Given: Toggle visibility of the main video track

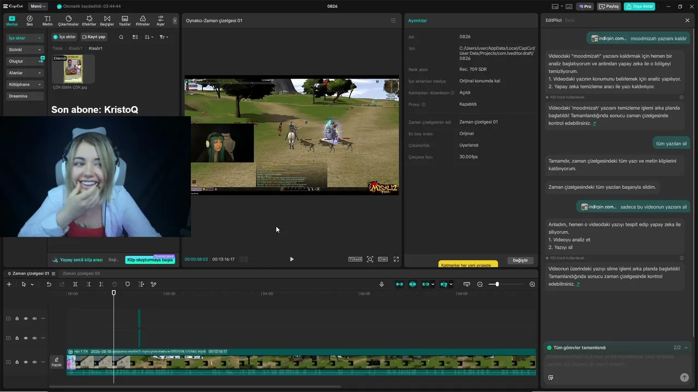Looking at the screenshot, I should (26, 362).
